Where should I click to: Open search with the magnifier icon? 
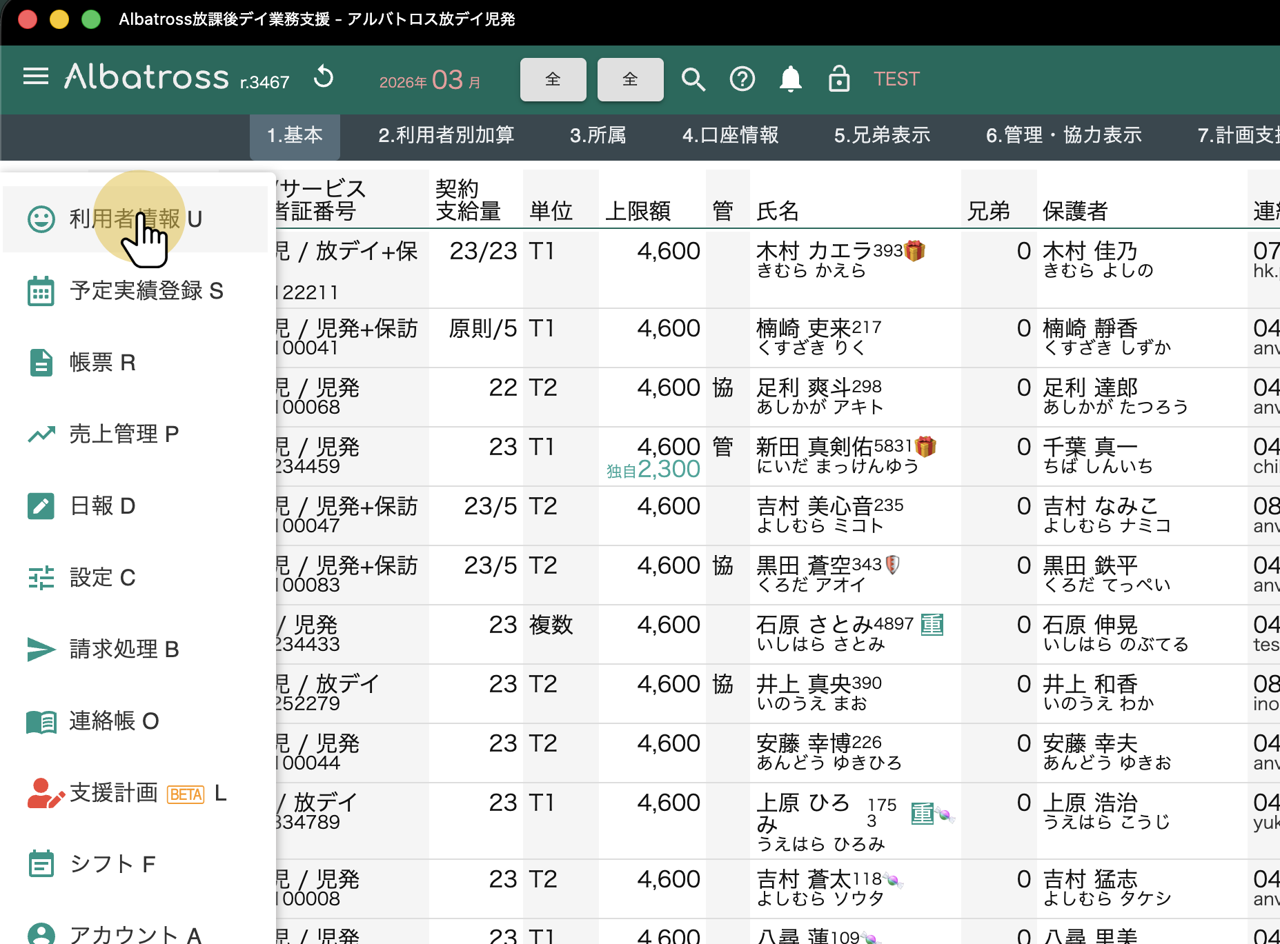coord(693,79)
